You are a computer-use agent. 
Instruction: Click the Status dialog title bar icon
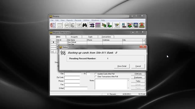tap(61, 47)
